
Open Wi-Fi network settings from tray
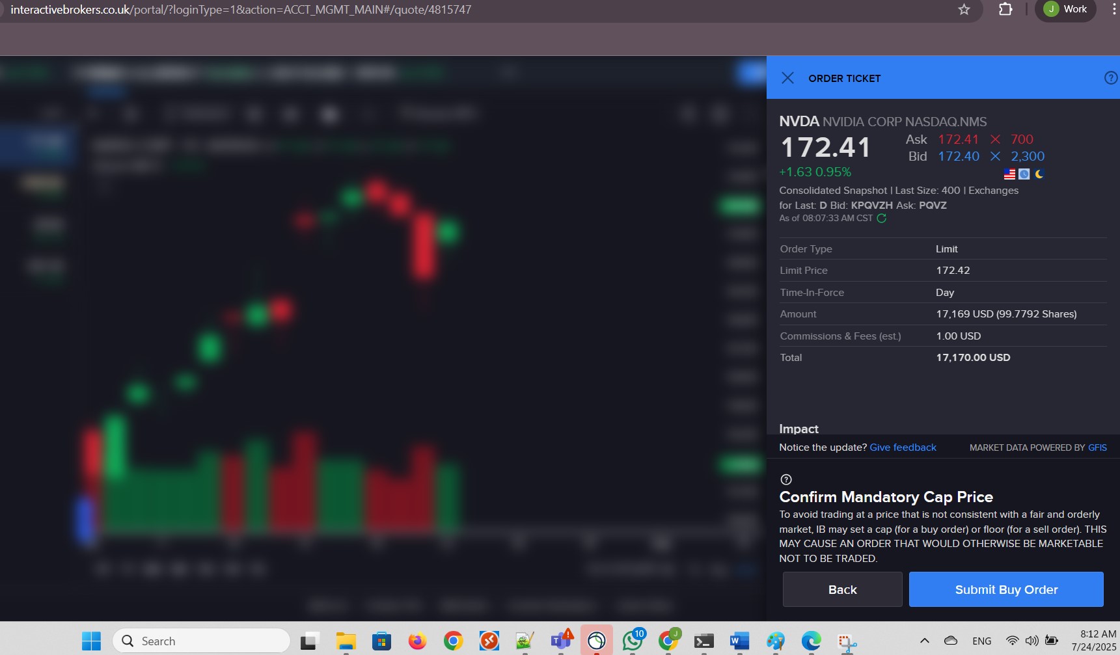click(x=1012, y=641)
